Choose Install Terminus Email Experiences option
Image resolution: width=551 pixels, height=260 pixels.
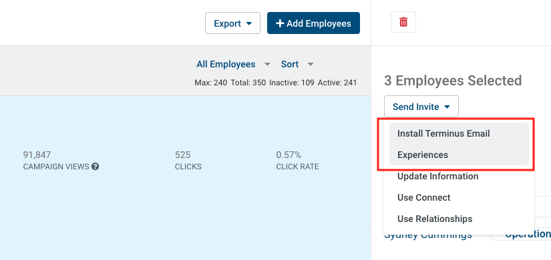[459, 144]
